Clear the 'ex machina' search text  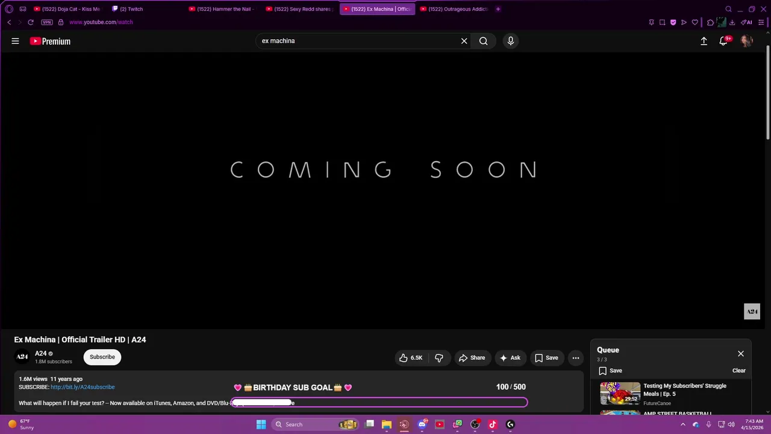464,41
